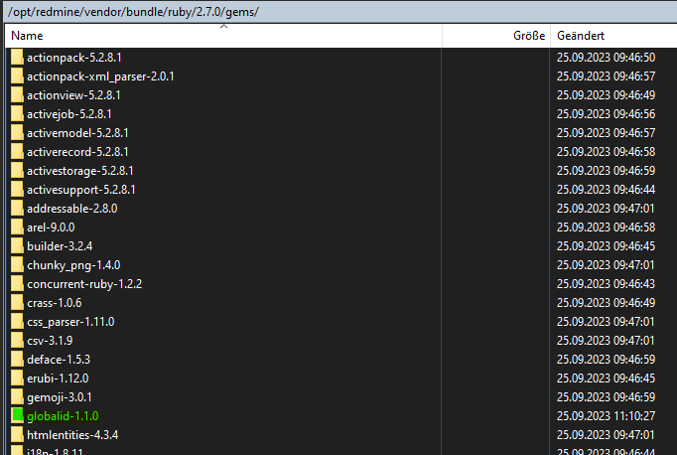Select the chunky_png-1.4.0 name text
Image resolution: width=677 pixels, height=455 pixels.
pyautogui.click(x=73, y=265)
